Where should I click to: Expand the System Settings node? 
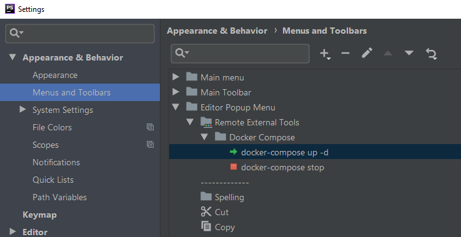[x=22, y=110]
